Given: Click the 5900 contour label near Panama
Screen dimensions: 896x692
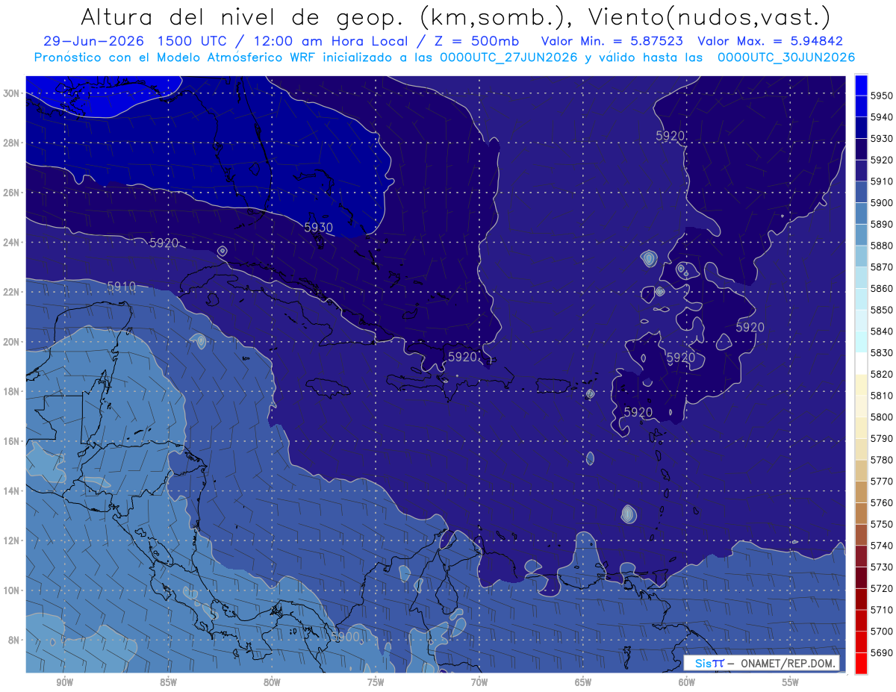Looking at the screenshot, I should [x=346, y=637].
